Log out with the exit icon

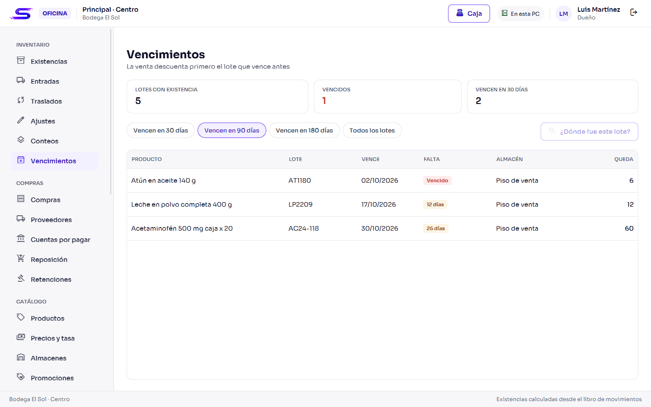(x=634, y=13)
